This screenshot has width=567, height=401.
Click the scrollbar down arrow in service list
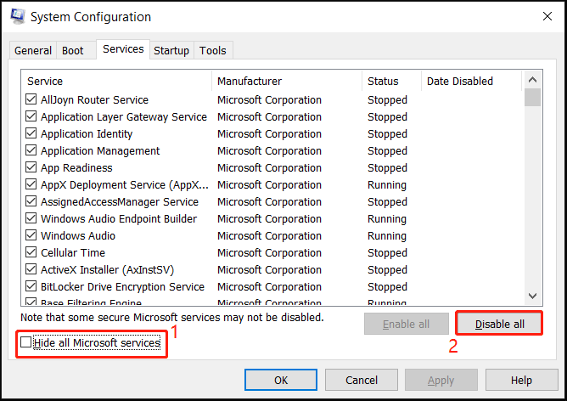click(x=532, y=296)
